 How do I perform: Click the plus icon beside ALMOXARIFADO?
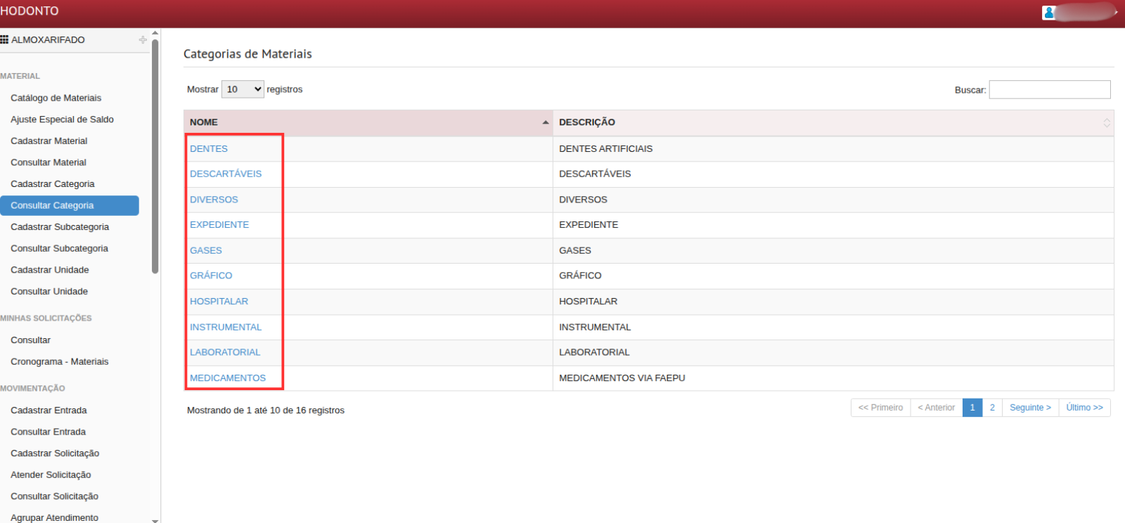pyautogui.click(x=143, y=40)
